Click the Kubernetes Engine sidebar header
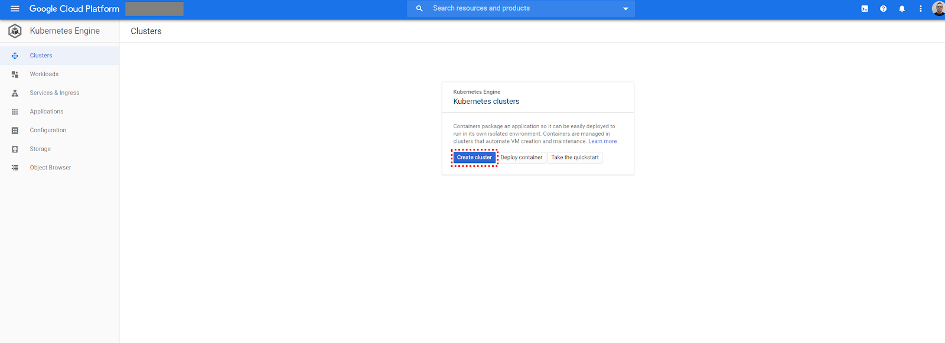945x343 pixels. click(x=65, y=31)
